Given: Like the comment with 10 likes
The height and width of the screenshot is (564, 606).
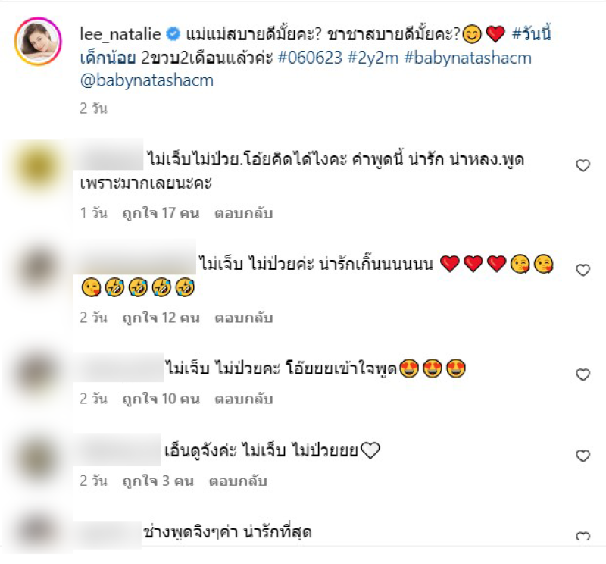Looking at the screenshot, I should tap(583, 374).
